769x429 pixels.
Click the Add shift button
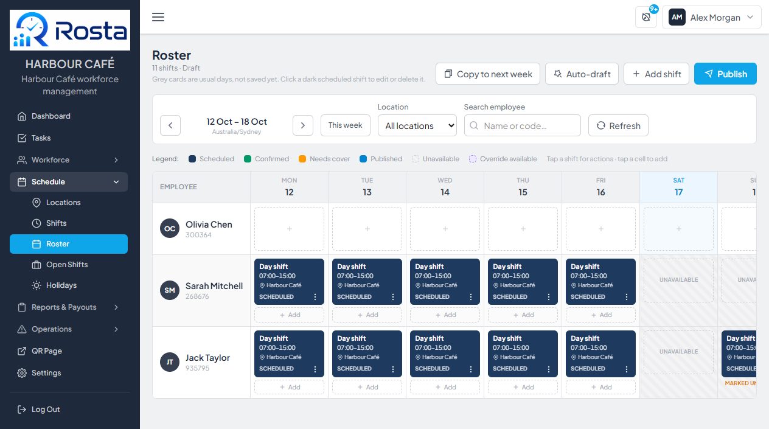coord(656,74)
